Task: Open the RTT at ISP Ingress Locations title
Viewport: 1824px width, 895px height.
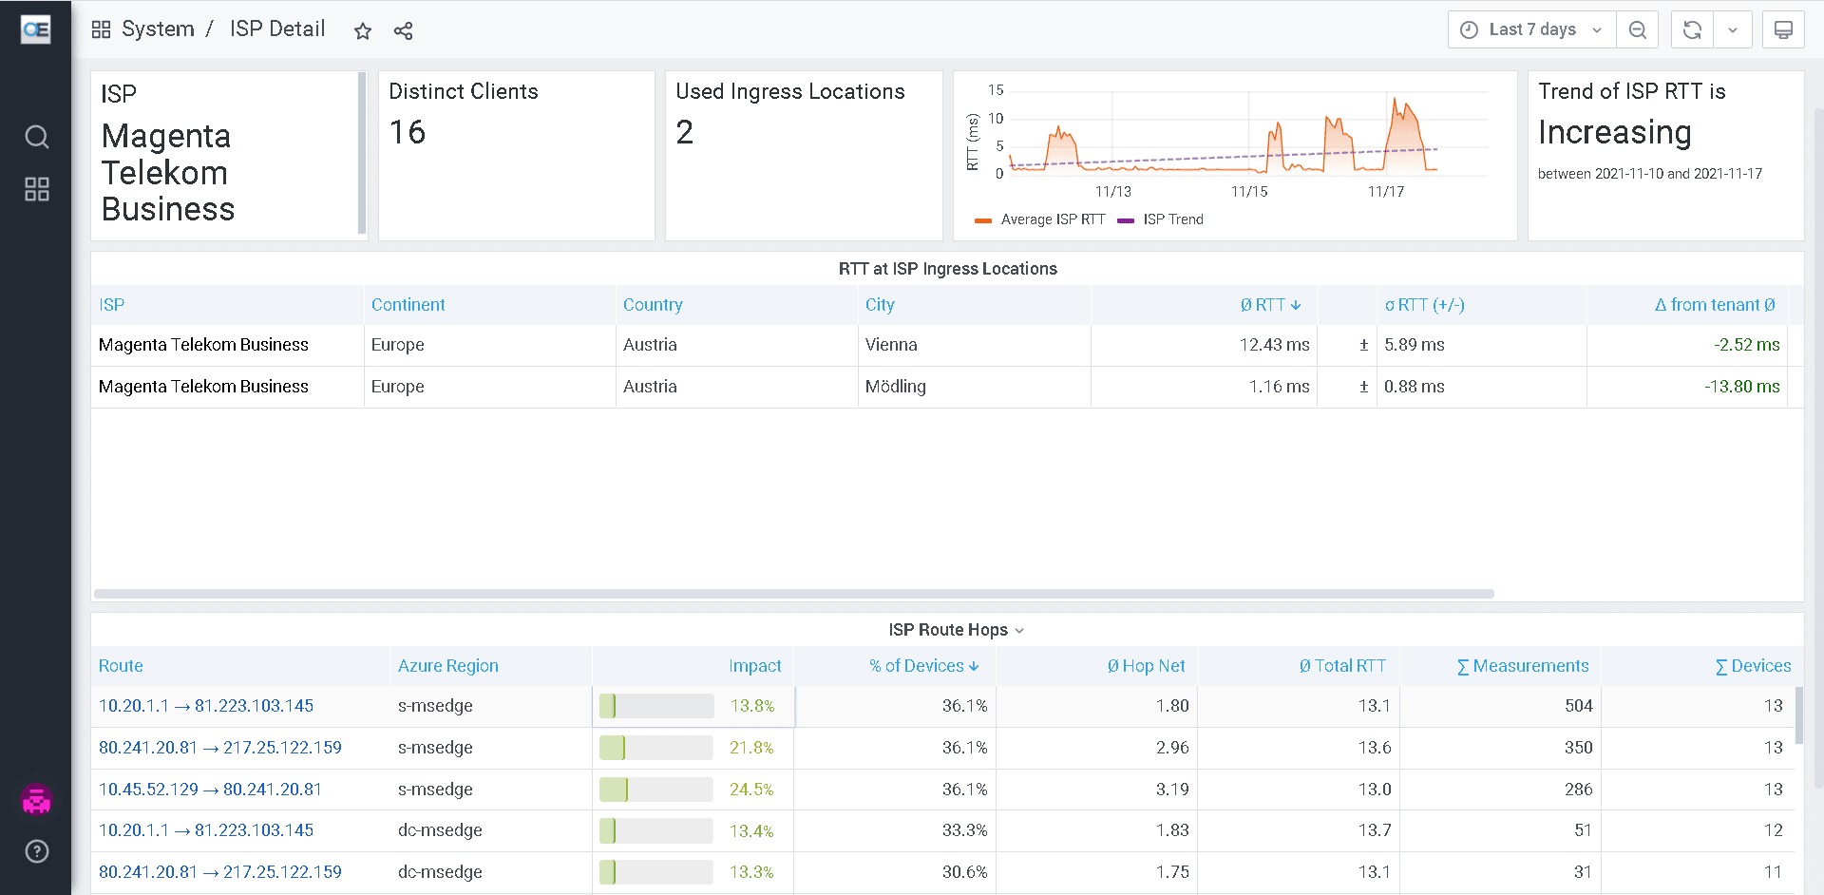Action: [947, 269]
